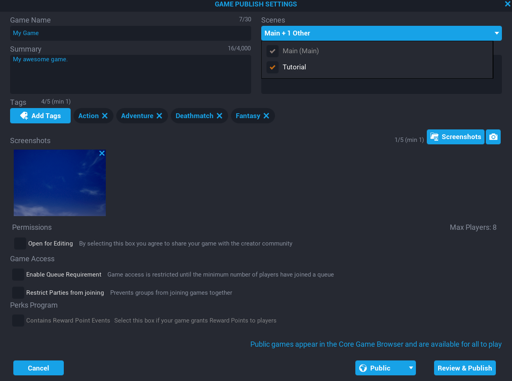The width and height of the screenshot is (512, 381).
Task: Close the Game Publish Settings dialog
Action: pos(508,4)
